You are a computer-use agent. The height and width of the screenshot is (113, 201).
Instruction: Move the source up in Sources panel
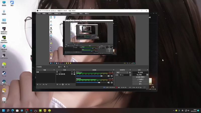pyautogui.click(x=66, y=84)
